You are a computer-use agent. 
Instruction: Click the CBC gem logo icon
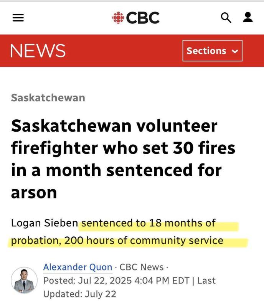(118, 18)
